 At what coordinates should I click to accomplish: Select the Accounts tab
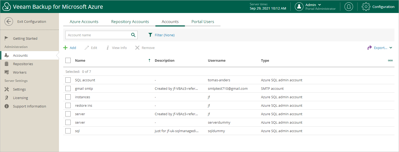click(x=170, y=22)
